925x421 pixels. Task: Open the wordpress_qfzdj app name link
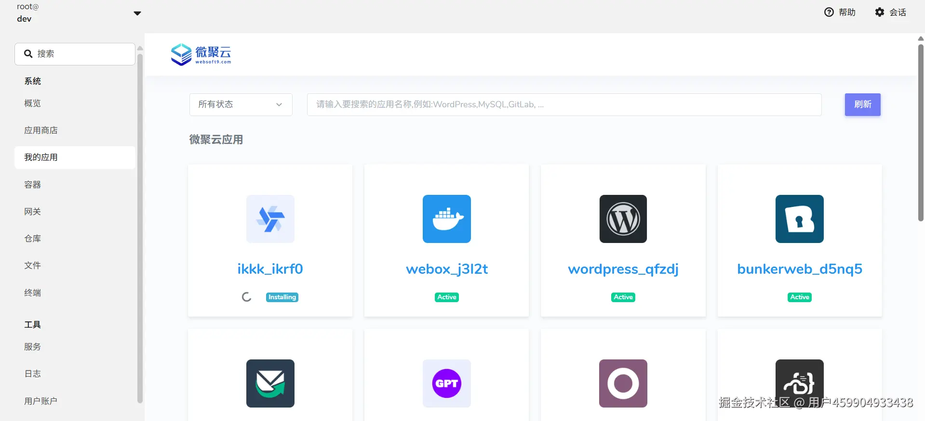click(623, 269)
